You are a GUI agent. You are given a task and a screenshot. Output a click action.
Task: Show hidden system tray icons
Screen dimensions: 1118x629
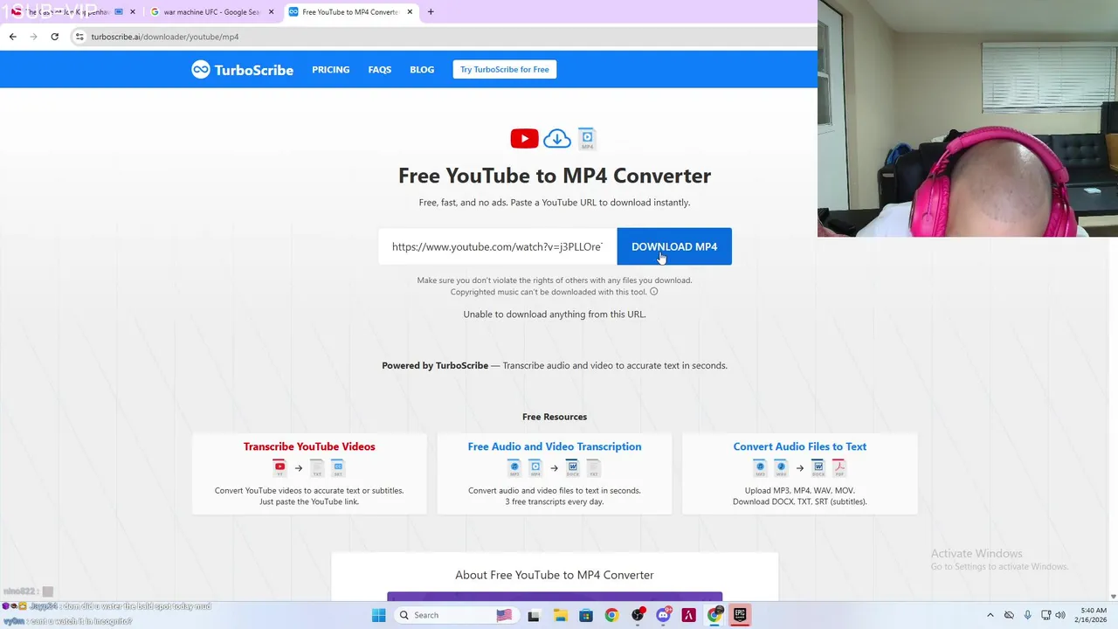click(990, 615)
